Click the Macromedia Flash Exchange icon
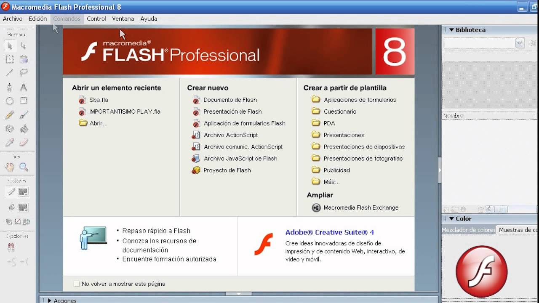Viewport: 539px width, 303px height. click(x=316, y=207)
